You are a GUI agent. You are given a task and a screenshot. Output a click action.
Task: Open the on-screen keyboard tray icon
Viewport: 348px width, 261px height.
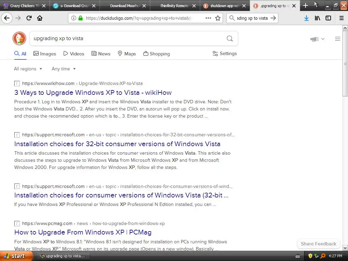pos(298,256)
